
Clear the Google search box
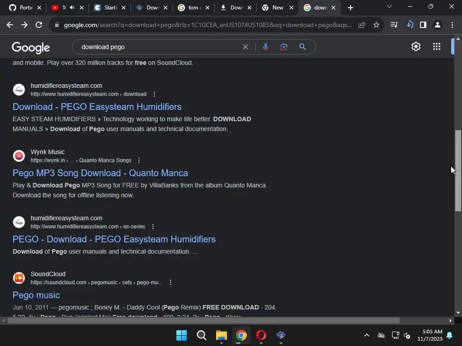[245, 47]
